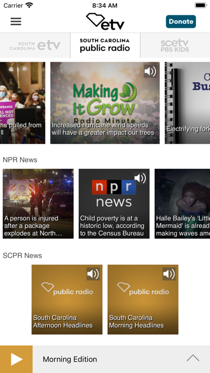
Task: Tap speaker icon on Afternoon Headlines card
Action: pos(93,274)
